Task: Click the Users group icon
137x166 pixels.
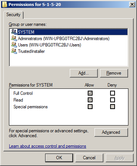Action: (x=14, y=45)
